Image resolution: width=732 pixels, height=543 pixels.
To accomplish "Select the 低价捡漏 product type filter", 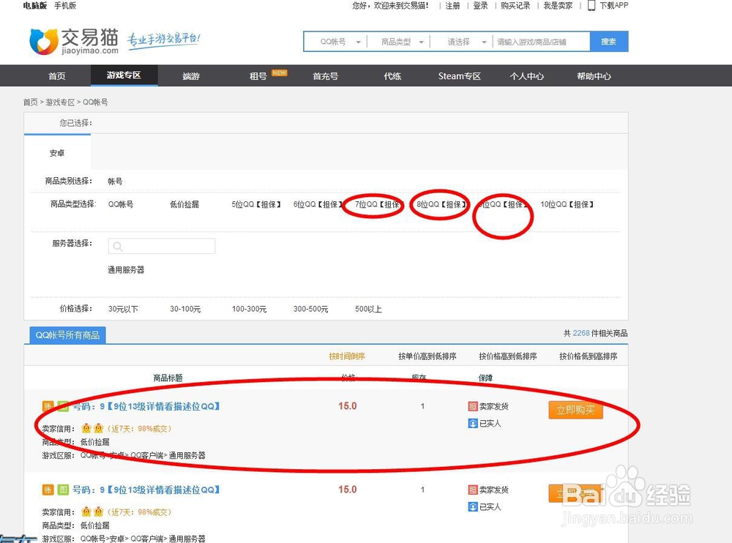I will click(184, 204).
